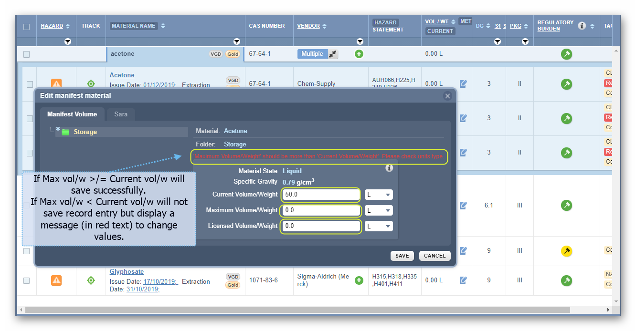The image size is (636, 331).
Task: Open the info icon above Material State in dialog
Action: (x=389, y=168)
